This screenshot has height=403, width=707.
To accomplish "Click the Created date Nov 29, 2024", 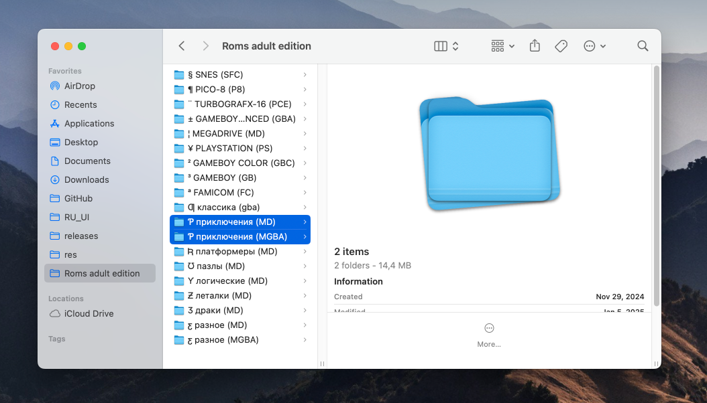I will (620, 297).
